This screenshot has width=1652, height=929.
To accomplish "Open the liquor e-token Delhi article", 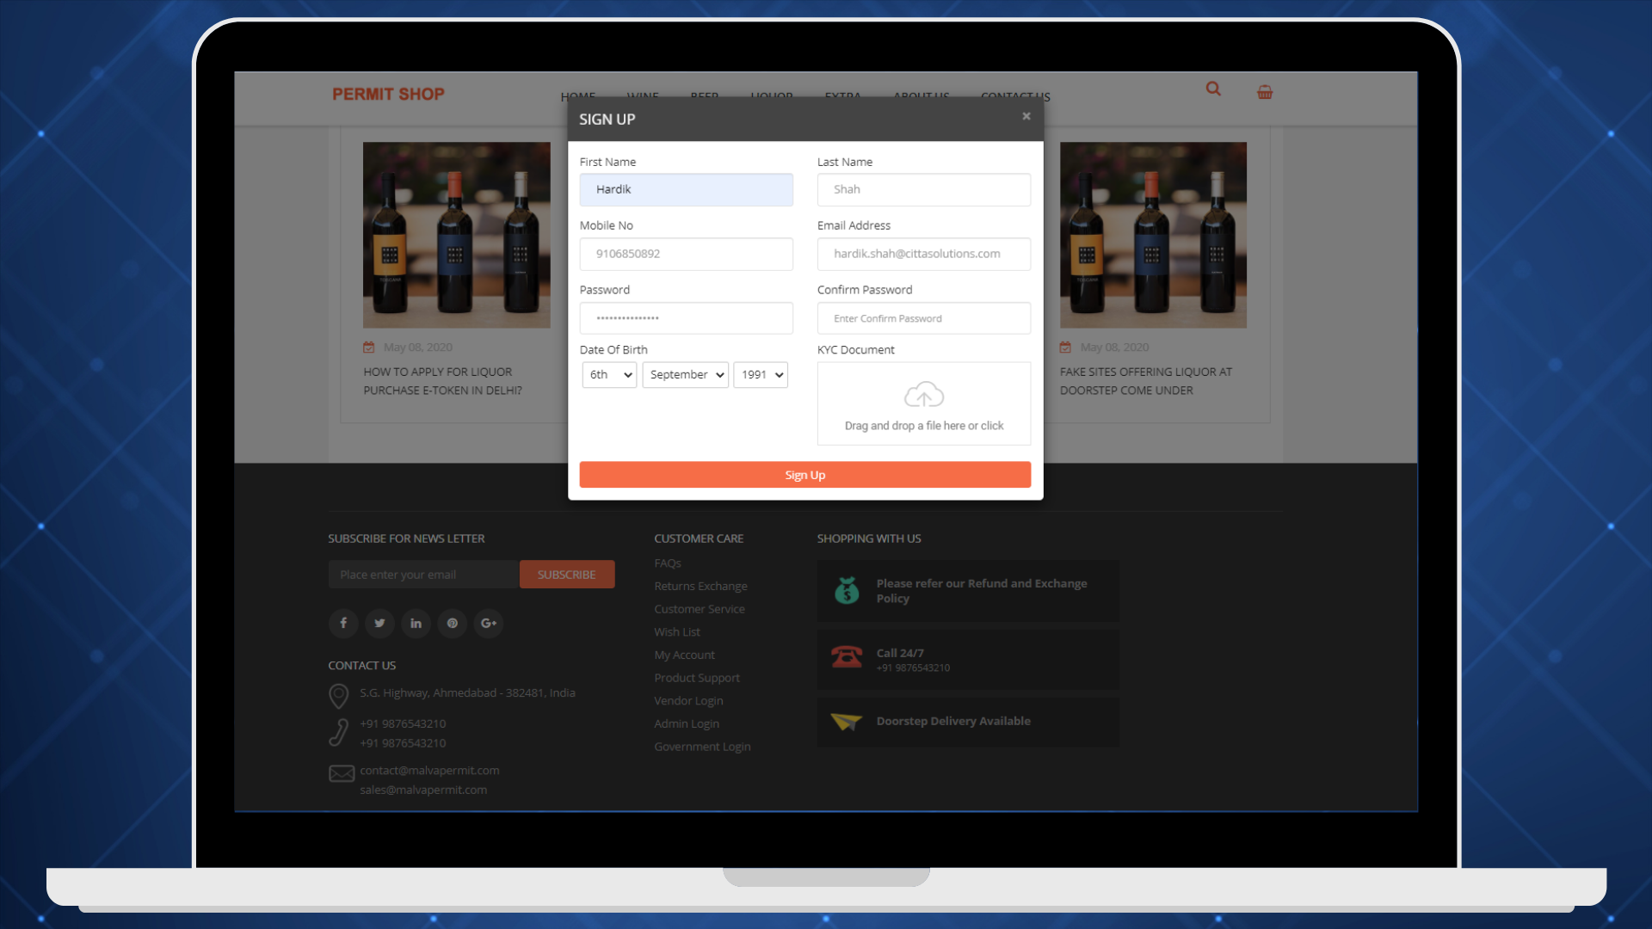I will pyautogui.click(x=442, y=381).
